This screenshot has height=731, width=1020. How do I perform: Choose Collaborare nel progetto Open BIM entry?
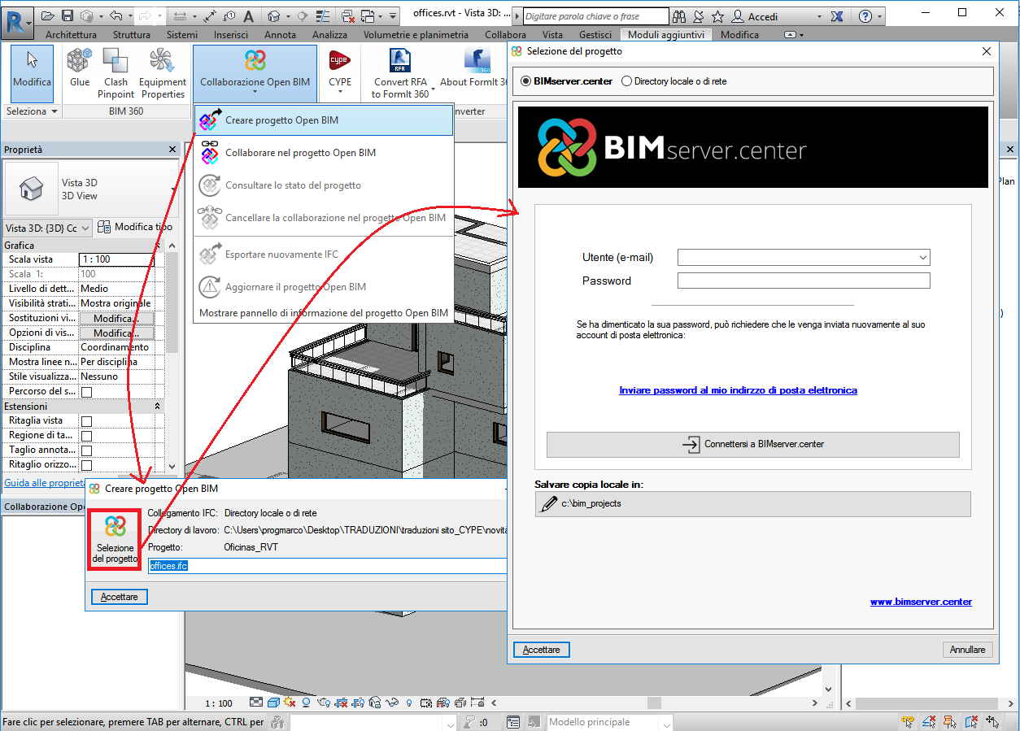click(x=323, y=153)
